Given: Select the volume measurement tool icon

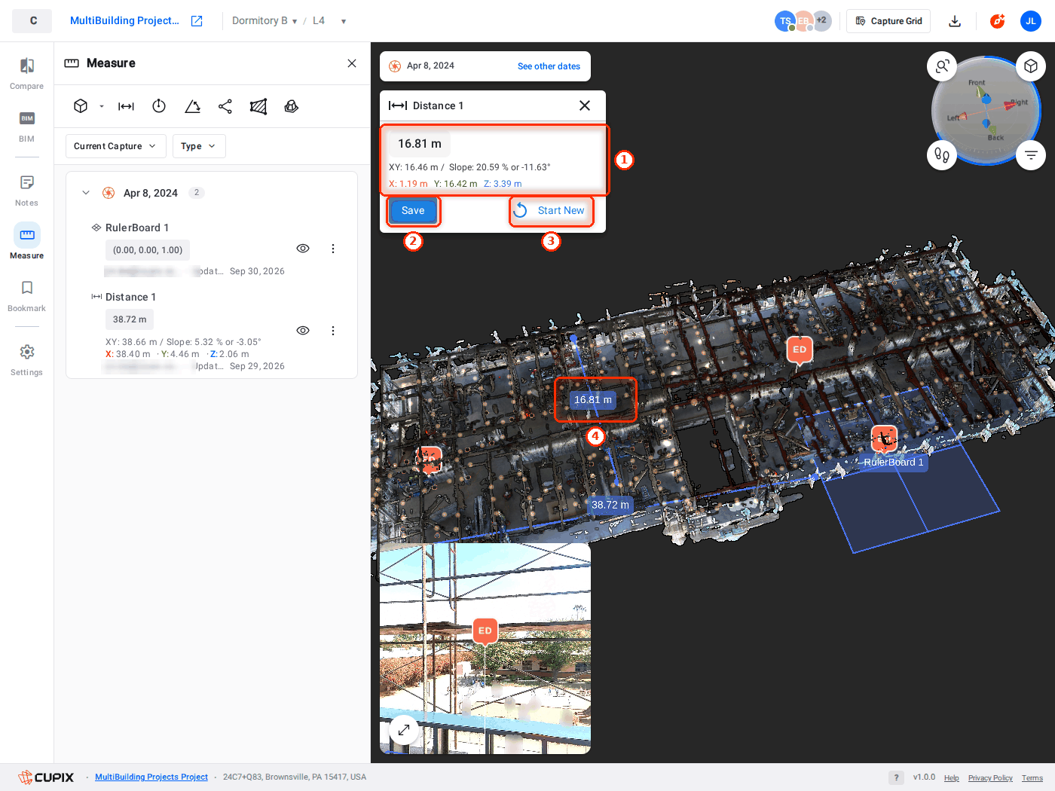Looking at the screenshot, I should 292,106.
